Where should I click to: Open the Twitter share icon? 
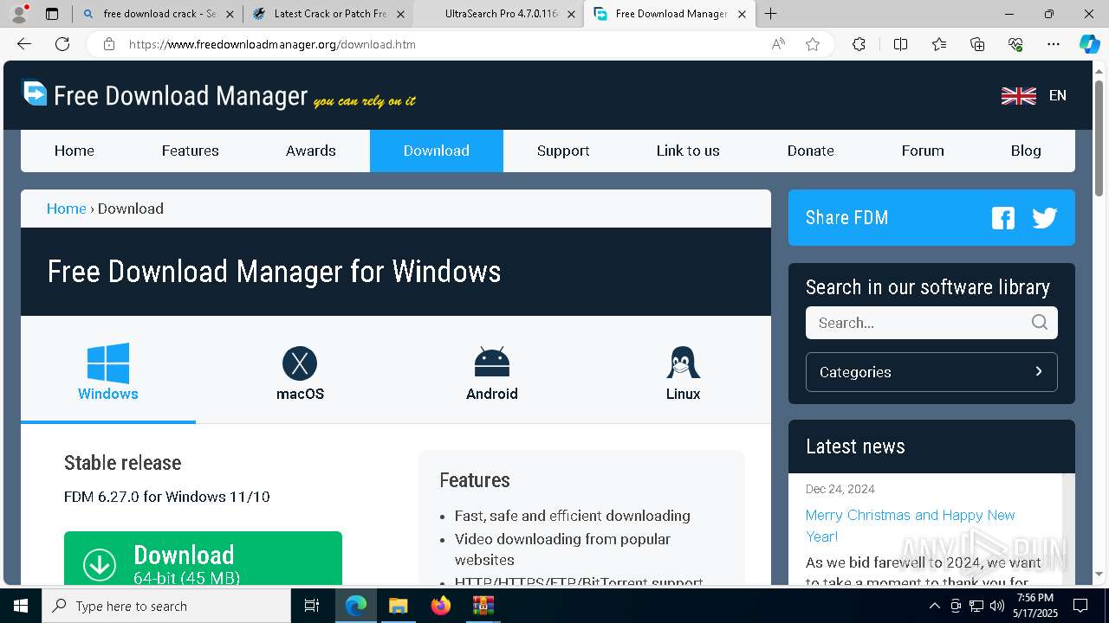tap(1045, 218)
